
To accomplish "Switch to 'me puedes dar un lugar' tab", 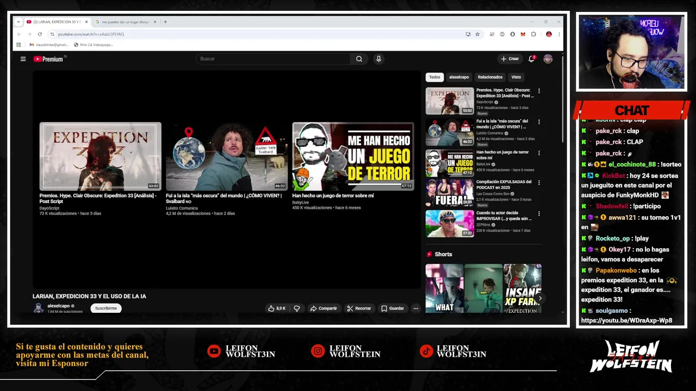I will click(x=125, y=22).
